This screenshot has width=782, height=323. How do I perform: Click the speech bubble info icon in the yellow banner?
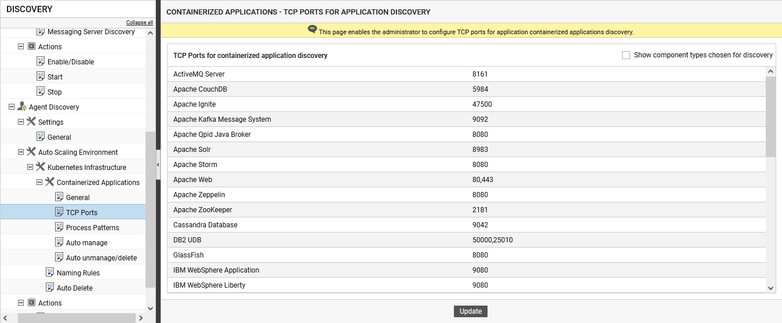click(x=312, y=30)
